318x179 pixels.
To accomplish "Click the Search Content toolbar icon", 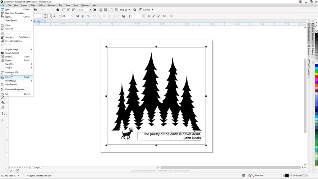I will (x=58, y=10).
